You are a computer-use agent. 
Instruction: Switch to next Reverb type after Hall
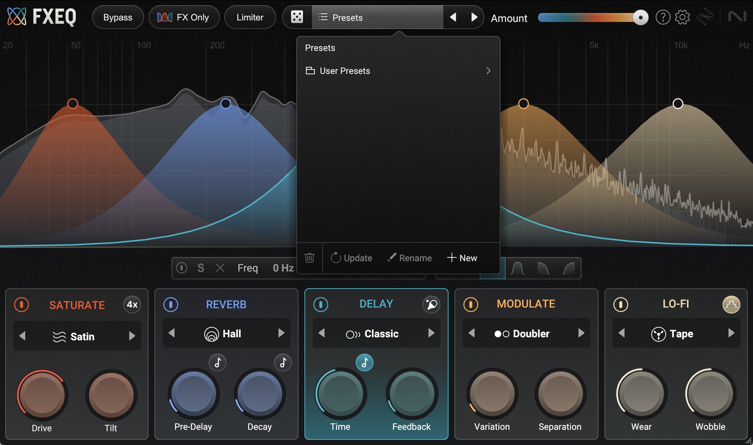click(281, 333)
